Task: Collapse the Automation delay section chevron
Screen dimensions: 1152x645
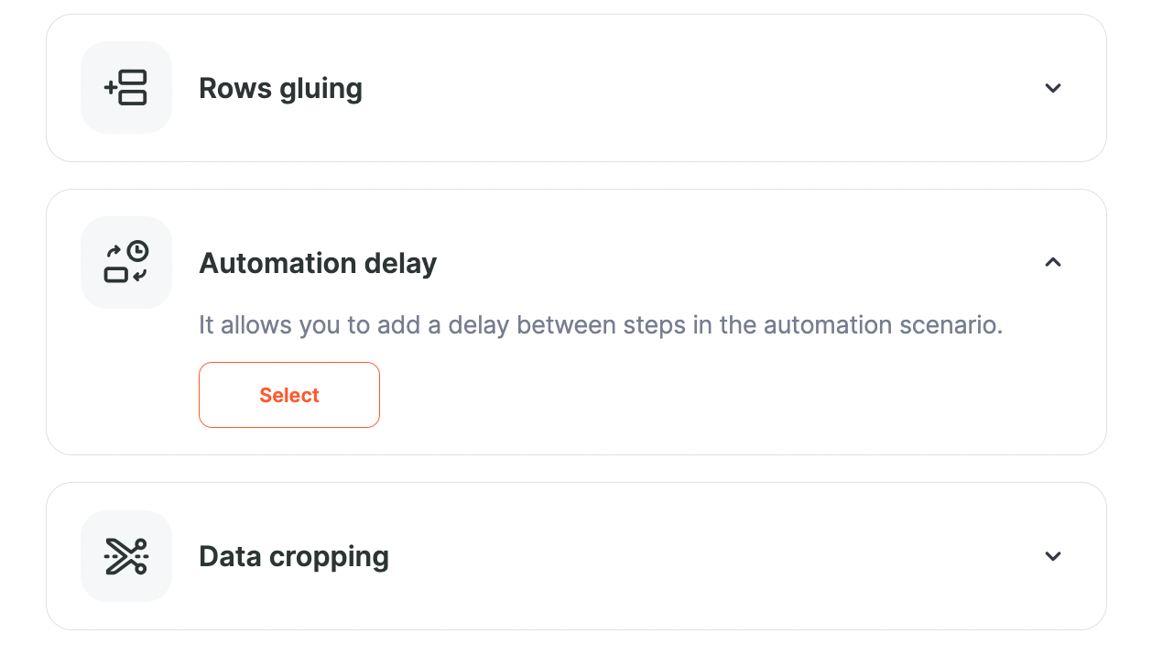Action: coord(1053,262)
